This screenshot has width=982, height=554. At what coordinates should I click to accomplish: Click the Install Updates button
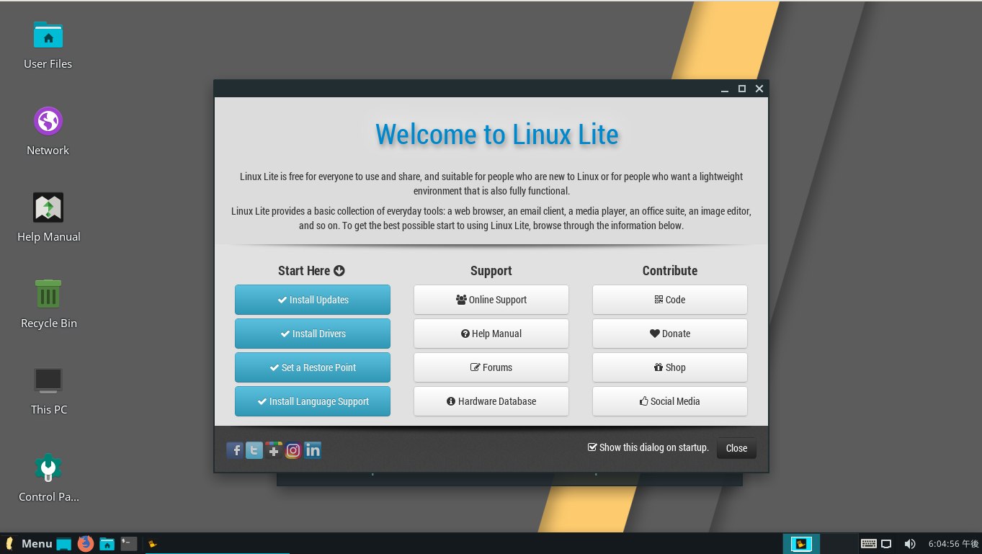pos(313,300)
